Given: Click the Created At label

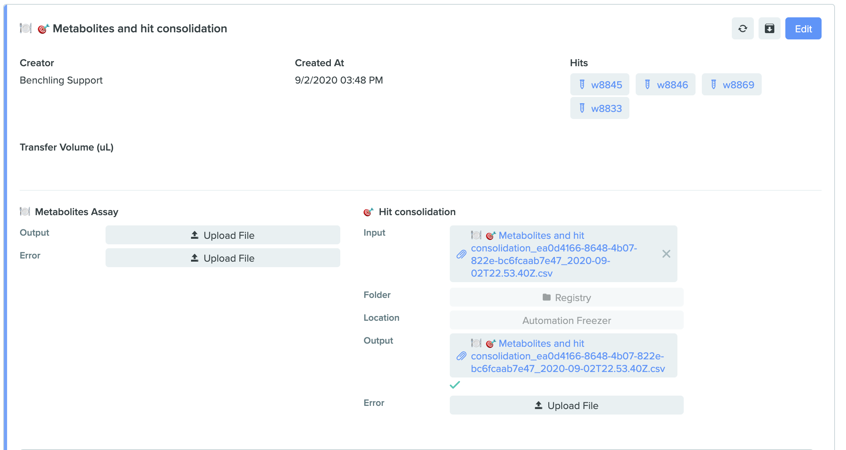Looking at the screenshot, I should click(x=319, y=63).
